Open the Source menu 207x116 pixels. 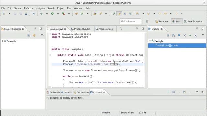coord(18,8)
